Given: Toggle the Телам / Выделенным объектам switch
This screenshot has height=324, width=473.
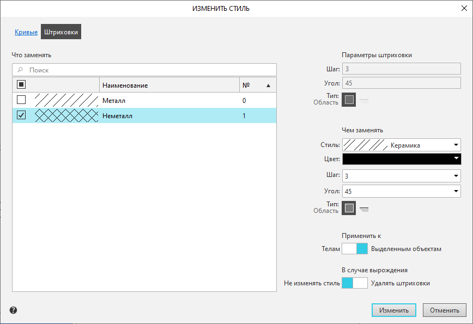Looking at the screenshot, I should (x=354, y=249).
